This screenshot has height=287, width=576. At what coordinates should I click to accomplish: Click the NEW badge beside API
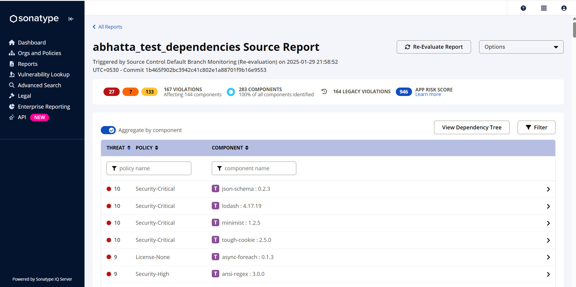point(39,117)
